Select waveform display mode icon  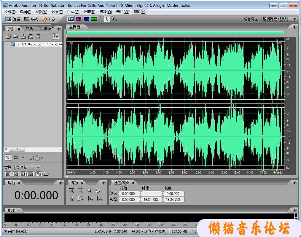point(71,19)
